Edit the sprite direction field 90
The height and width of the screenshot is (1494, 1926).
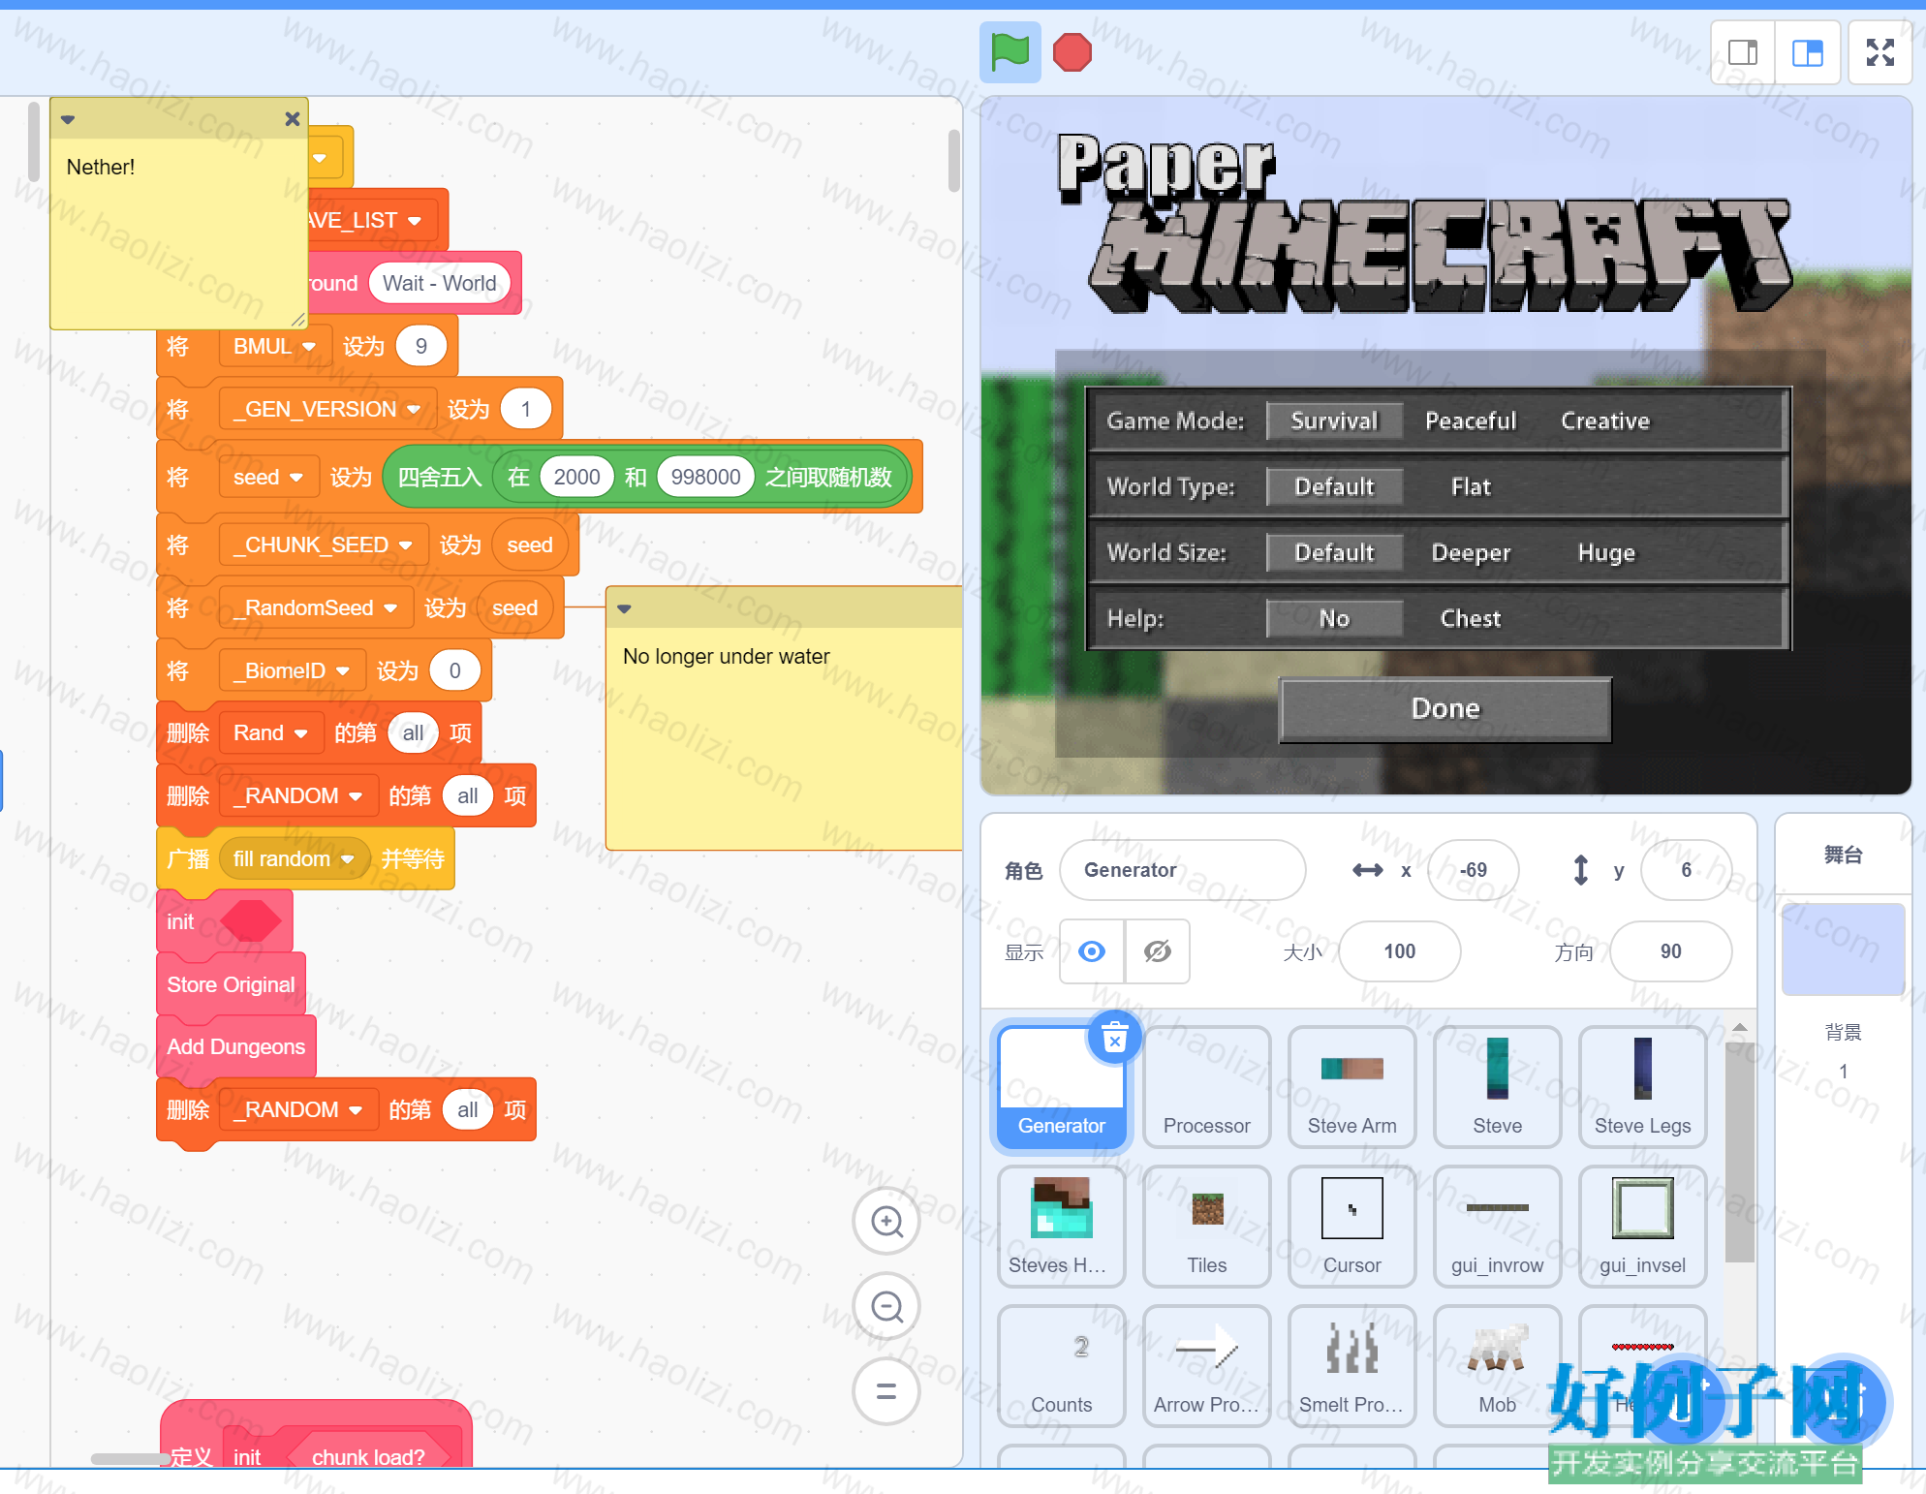coord(1670,951)
